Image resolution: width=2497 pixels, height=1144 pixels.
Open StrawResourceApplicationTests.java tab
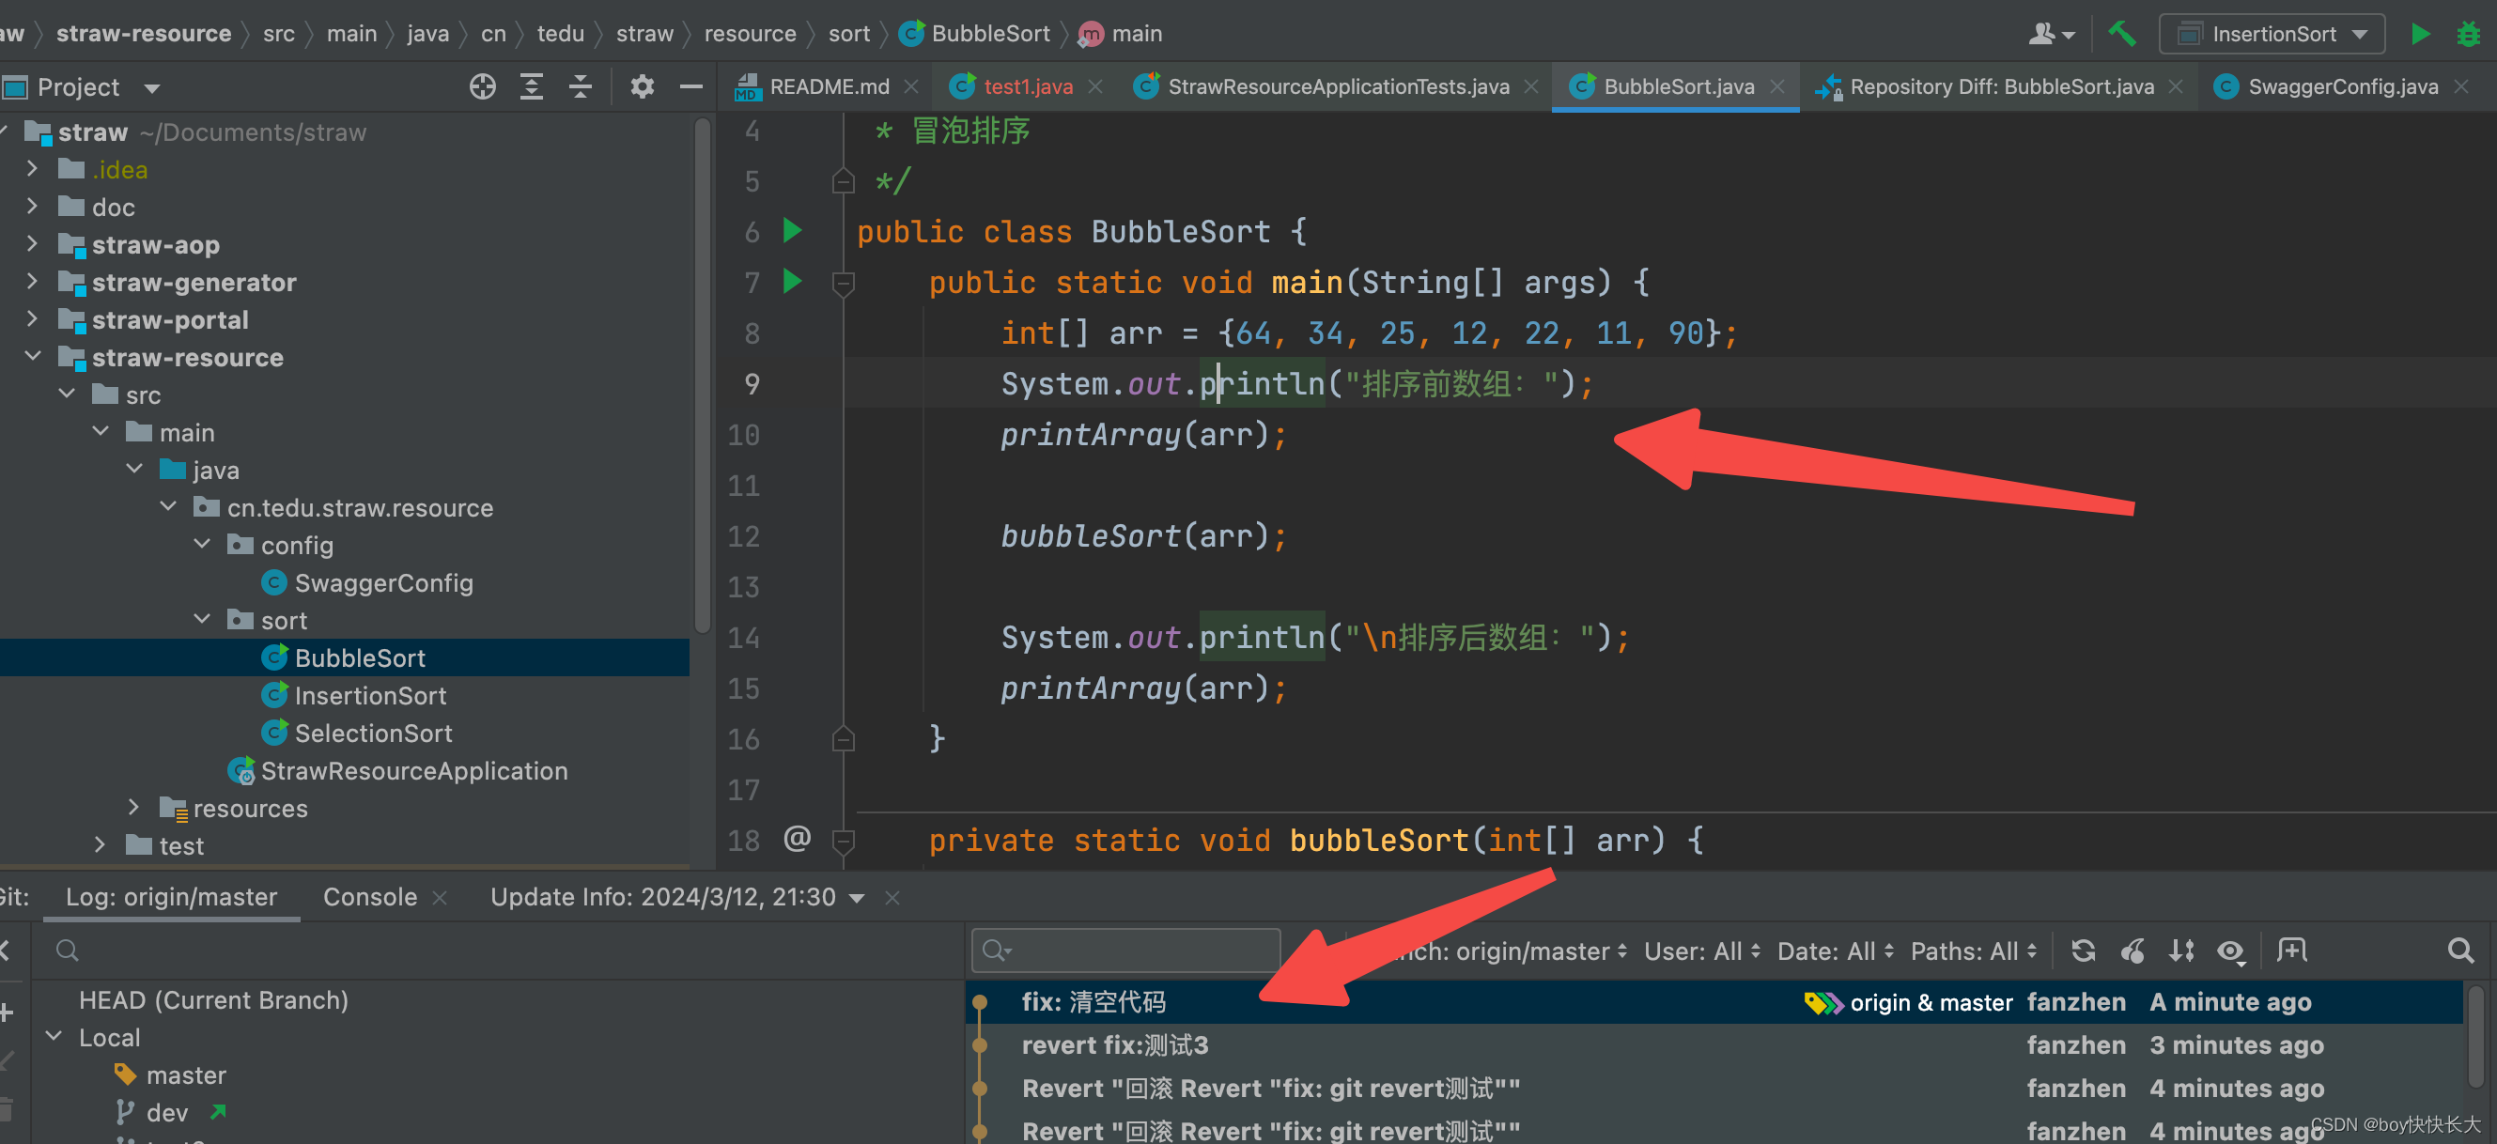(x=1337, y=87)
